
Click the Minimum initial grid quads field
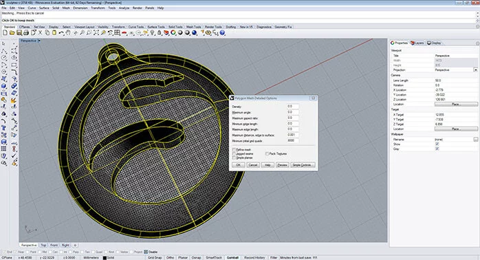[293, 140]
